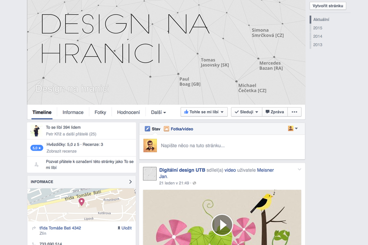Click the 5,0 star rating badge
368x245 pixels.
pyautogui.click(x=36, y=148)
